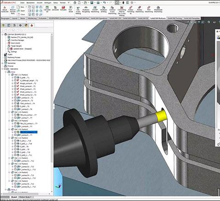220x201 pixels.
Task: Toggle checkbox for Updated stock item
Action: (x=9, y=49)
